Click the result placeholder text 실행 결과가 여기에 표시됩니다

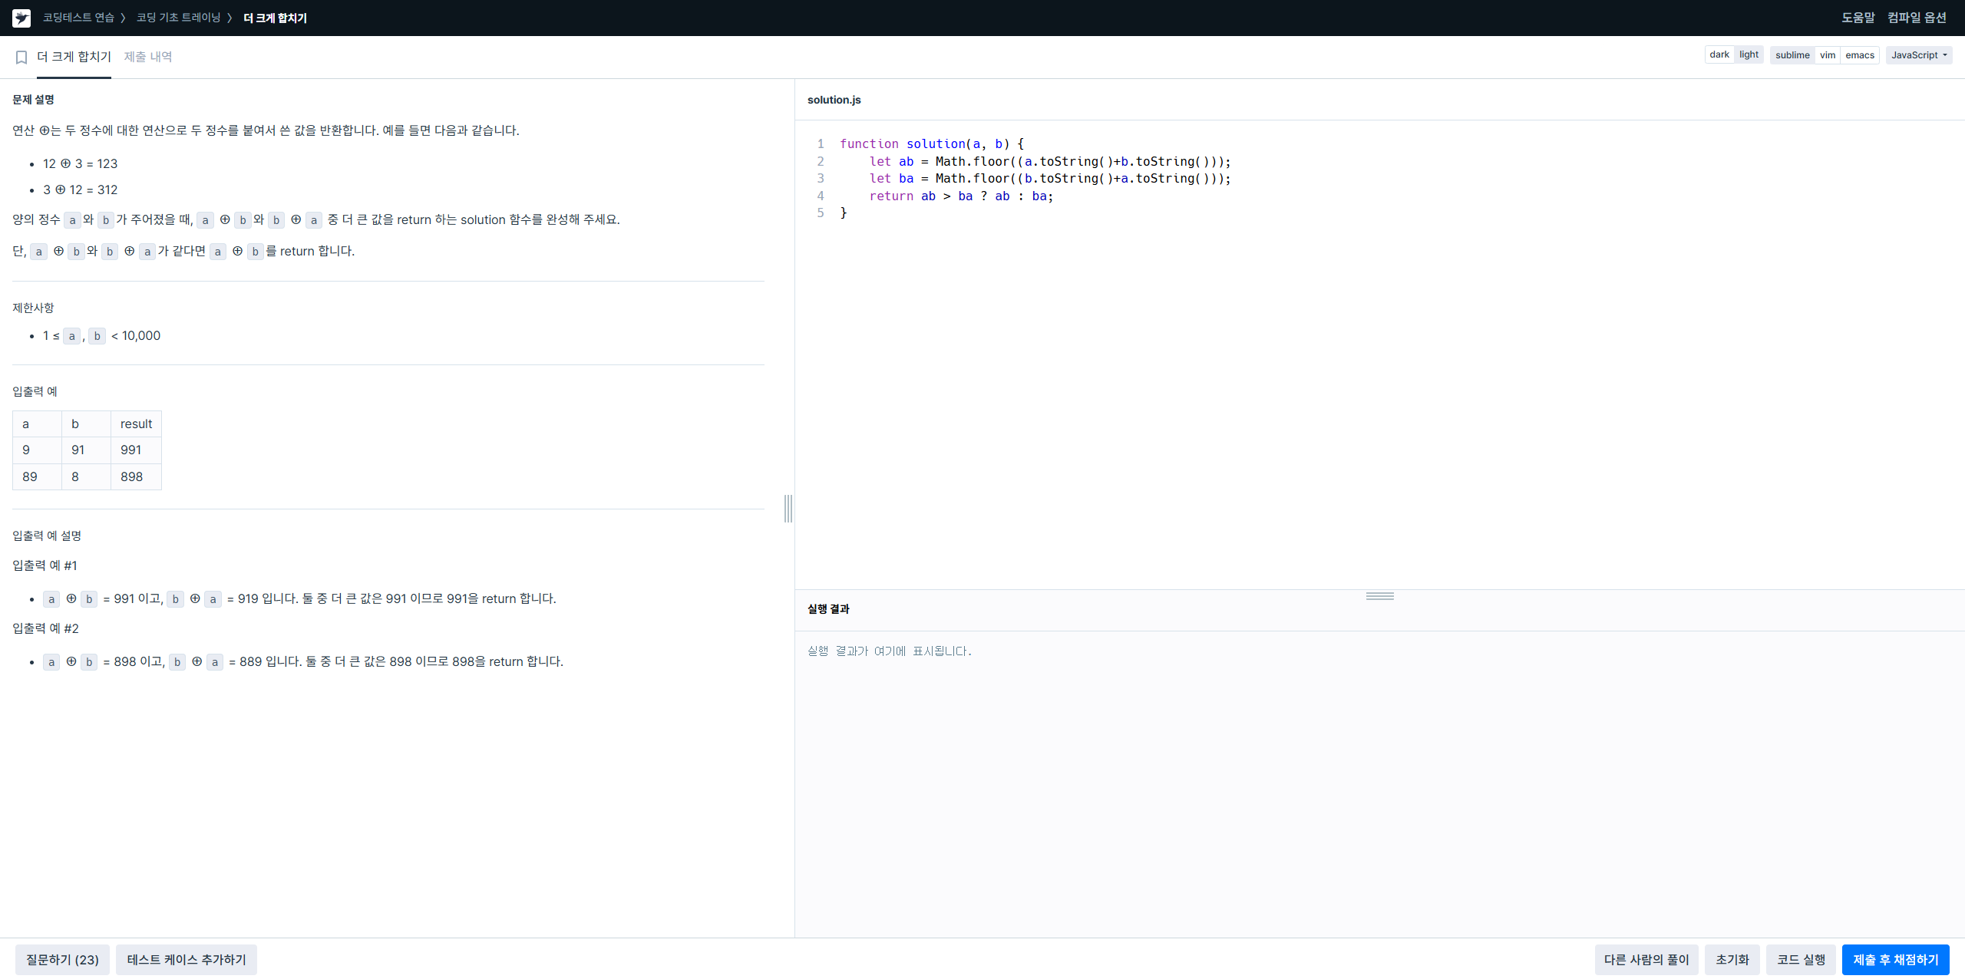pyautogui.click(x=889, y=651)
